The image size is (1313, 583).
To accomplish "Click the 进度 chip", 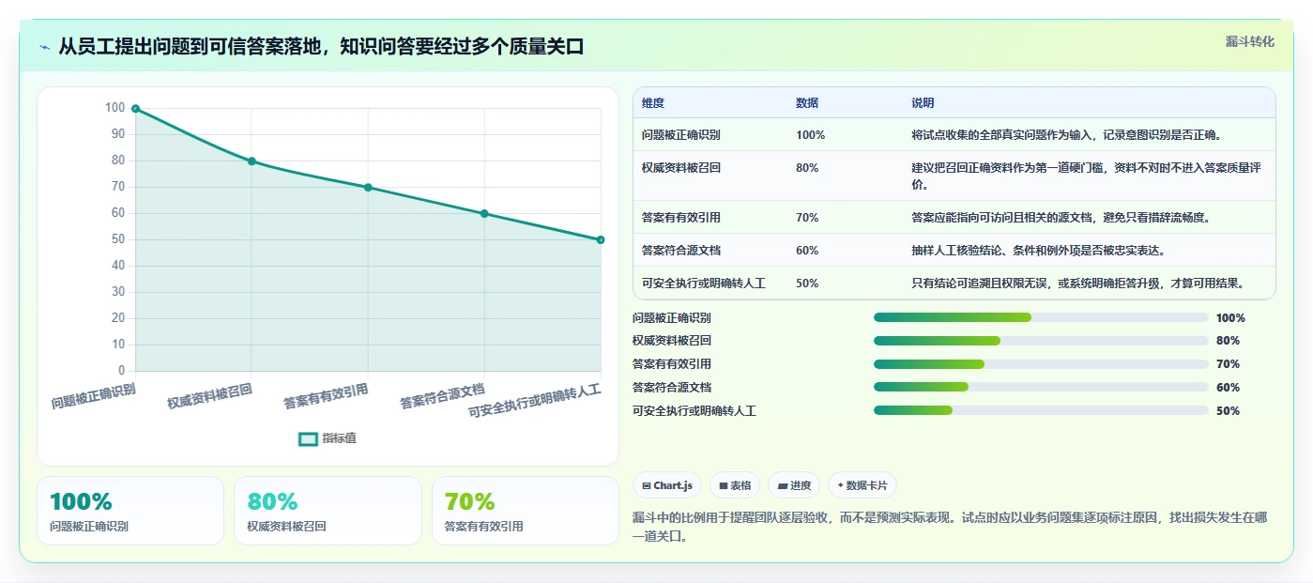I will pos(794,485).
